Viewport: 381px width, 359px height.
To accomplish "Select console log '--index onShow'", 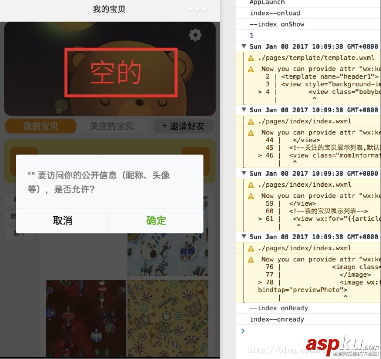I will click(x=277, y=24).
